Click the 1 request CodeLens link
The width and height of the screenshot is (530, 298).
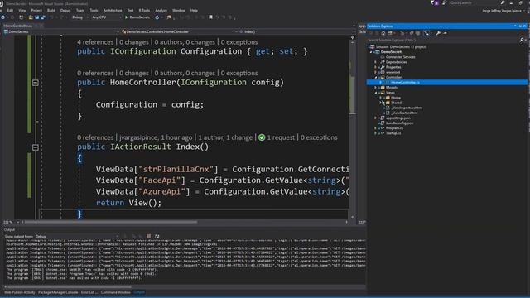tap(281, 137)
